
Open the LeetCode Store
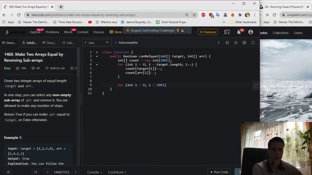coord(116,32)
